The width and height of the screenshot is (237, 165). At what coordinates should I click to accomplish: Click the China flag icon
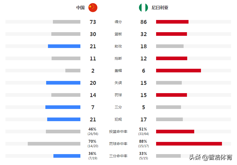click(93, 8)
